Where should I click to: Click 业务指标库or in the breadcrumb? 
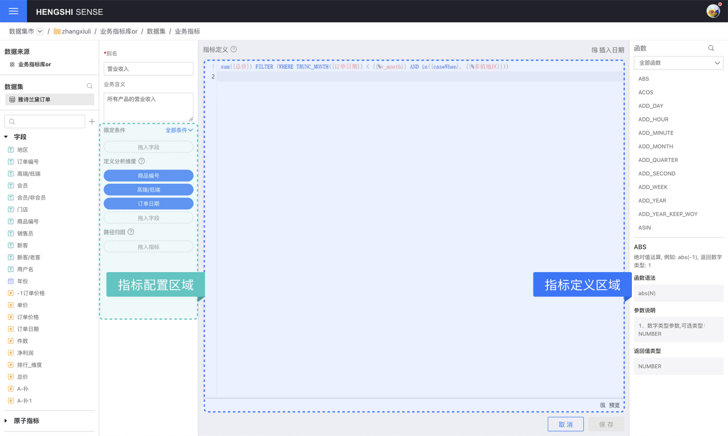point(119,31)
